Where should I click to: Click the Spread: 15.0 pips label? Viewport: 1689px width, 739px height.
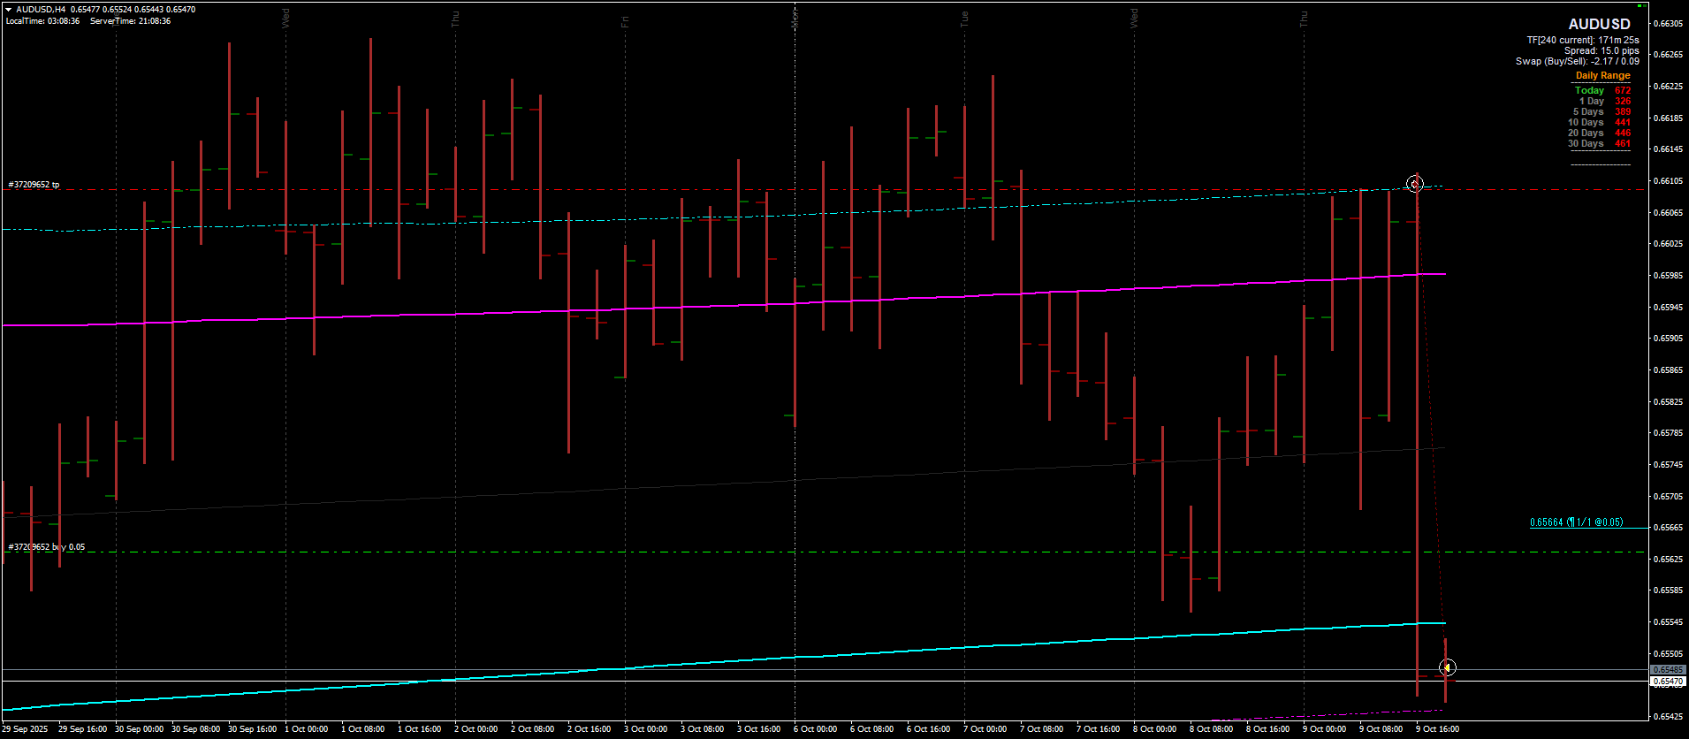pyautogui.click(x=1602, y=50)
